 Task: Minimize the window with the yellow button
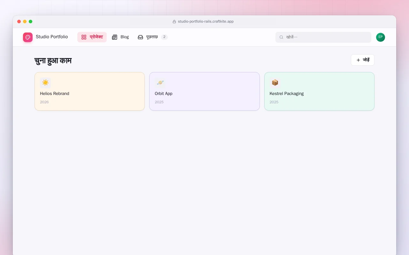click(x=25, y=22)
